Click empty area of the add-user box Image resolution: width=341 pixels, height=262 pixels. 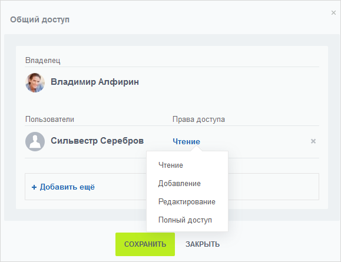pyautogui.click(x=273, y=187)
